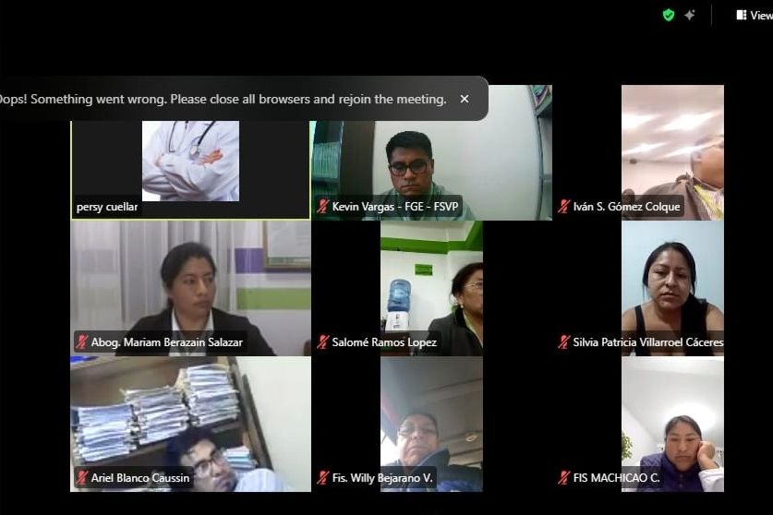Click the error notification banner text
The width and height of the screenshot is (773, 515).
(222, 99)
